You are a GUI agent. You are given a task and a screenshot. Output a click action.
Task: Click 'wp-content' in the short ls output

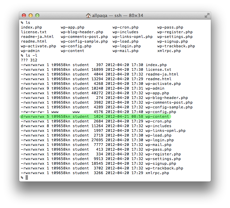[72, 51]
